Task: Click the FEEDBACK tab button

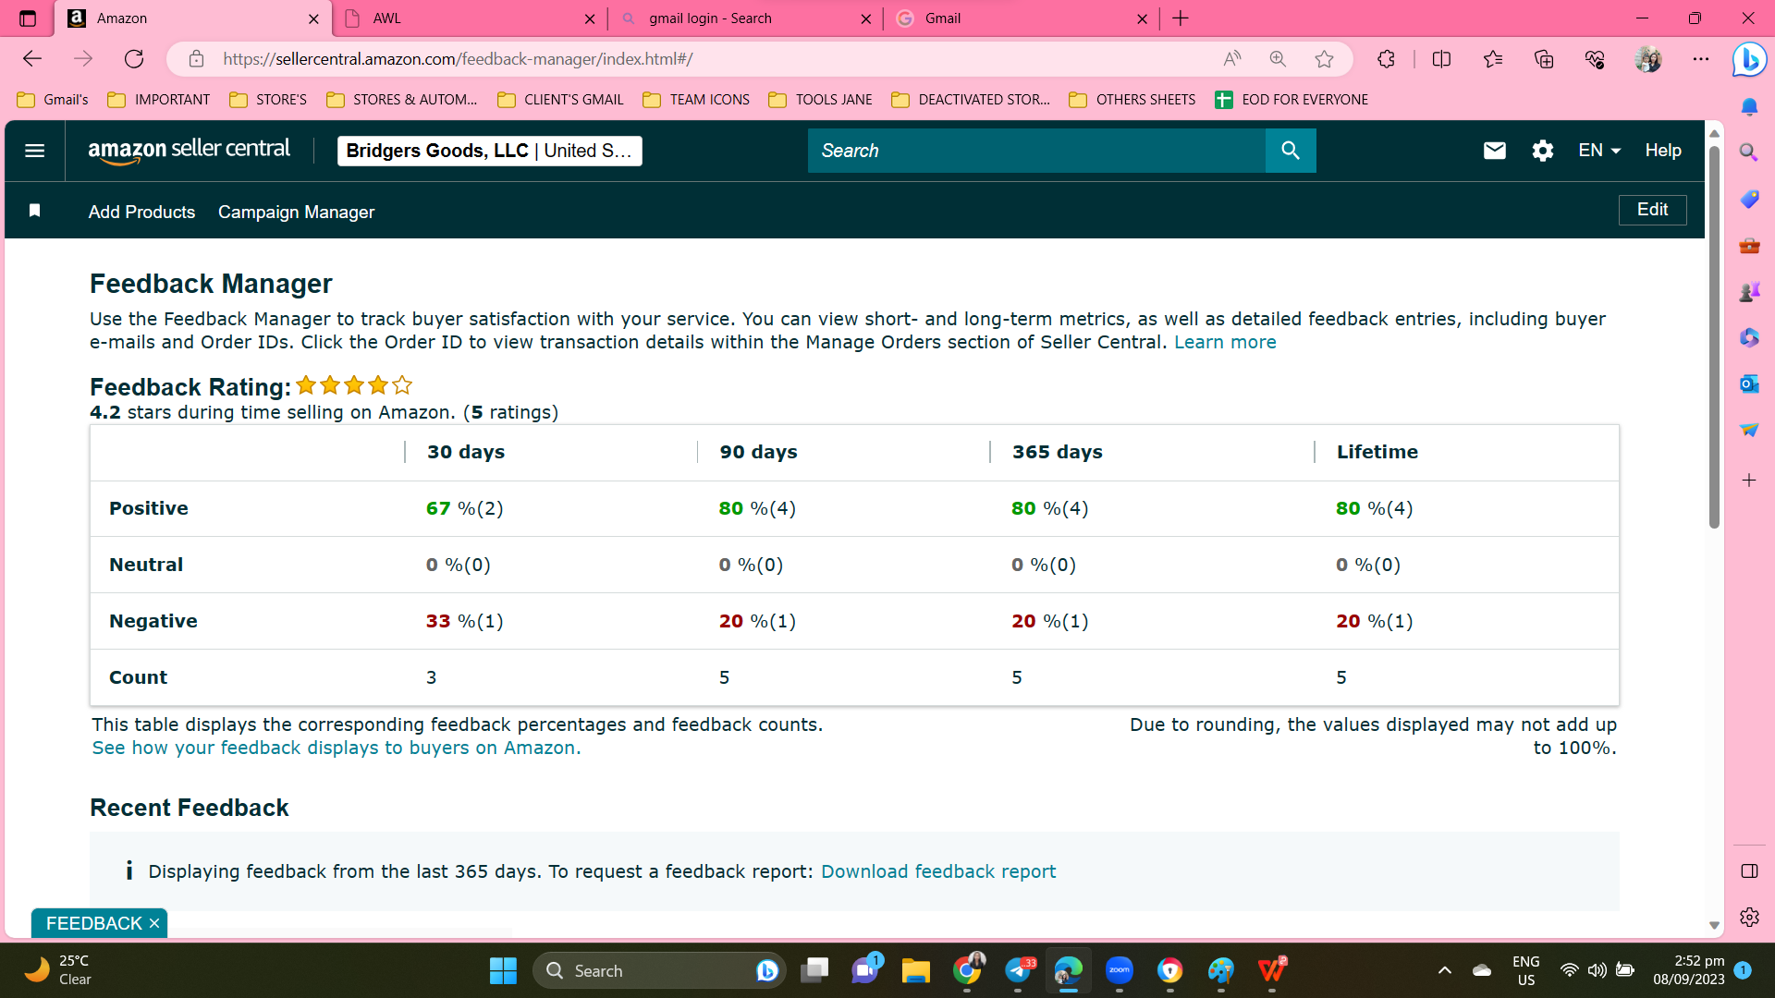Action: coord(93,923)
